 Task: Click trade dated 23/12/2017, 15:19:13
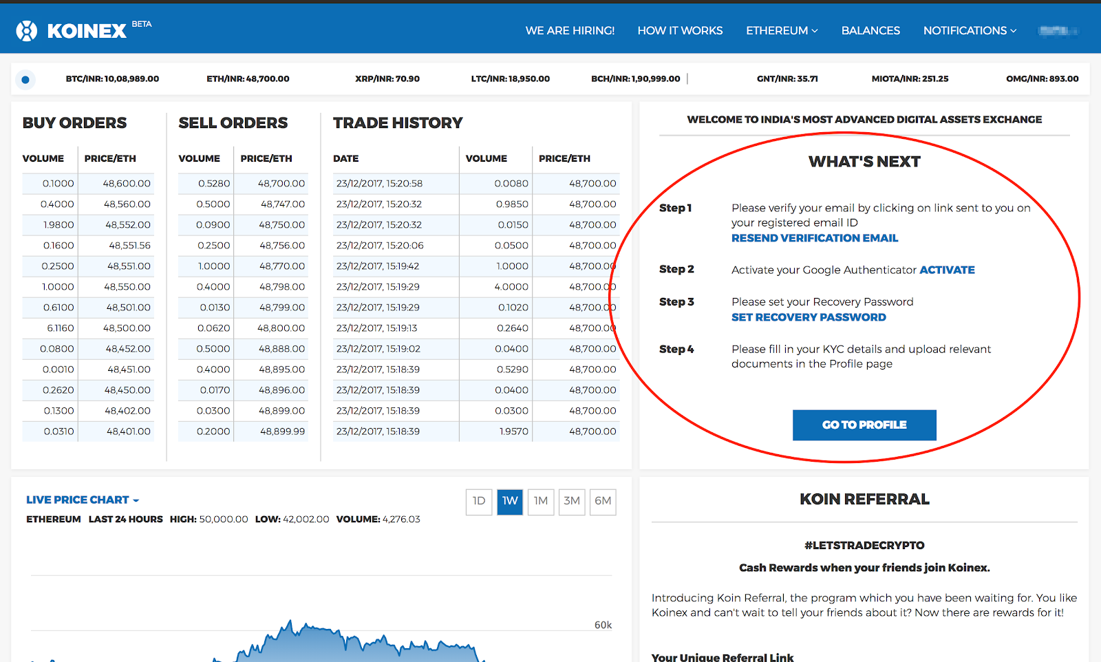pos(376,328)
